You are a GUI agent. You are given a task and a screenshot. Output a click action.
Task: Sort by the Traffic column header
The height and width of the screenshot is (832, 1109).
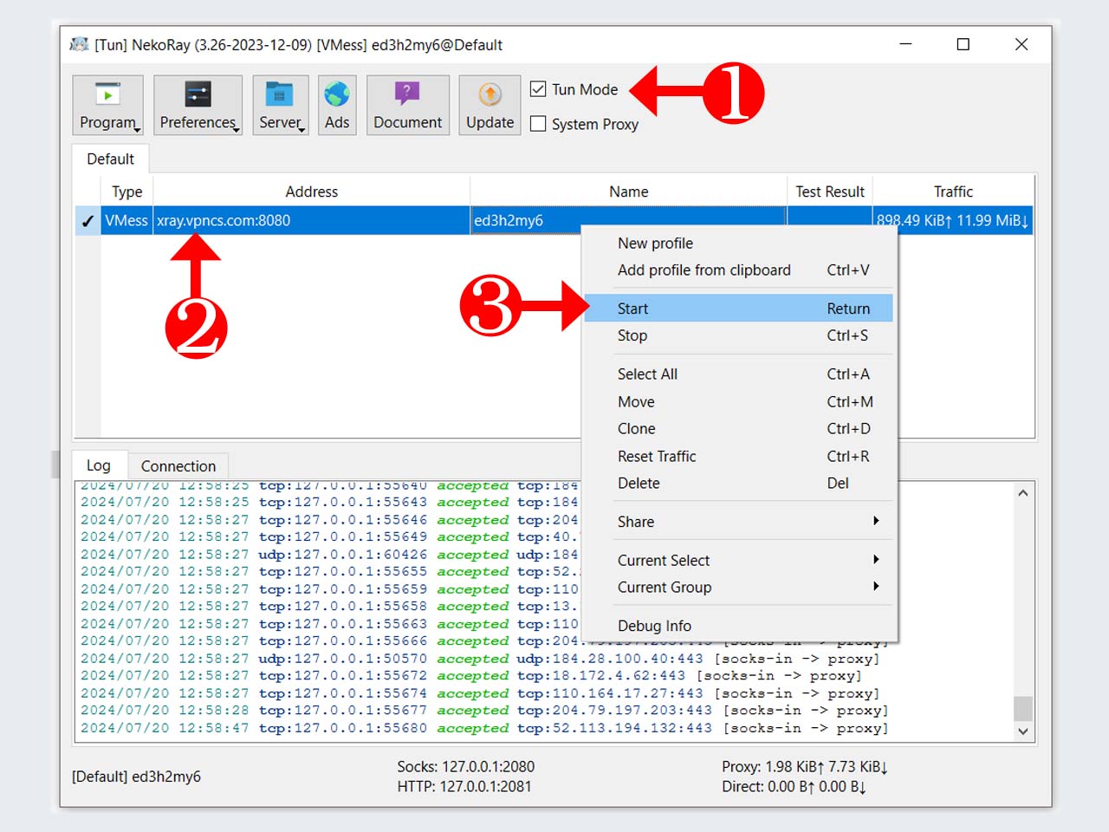tap(953, 192)
